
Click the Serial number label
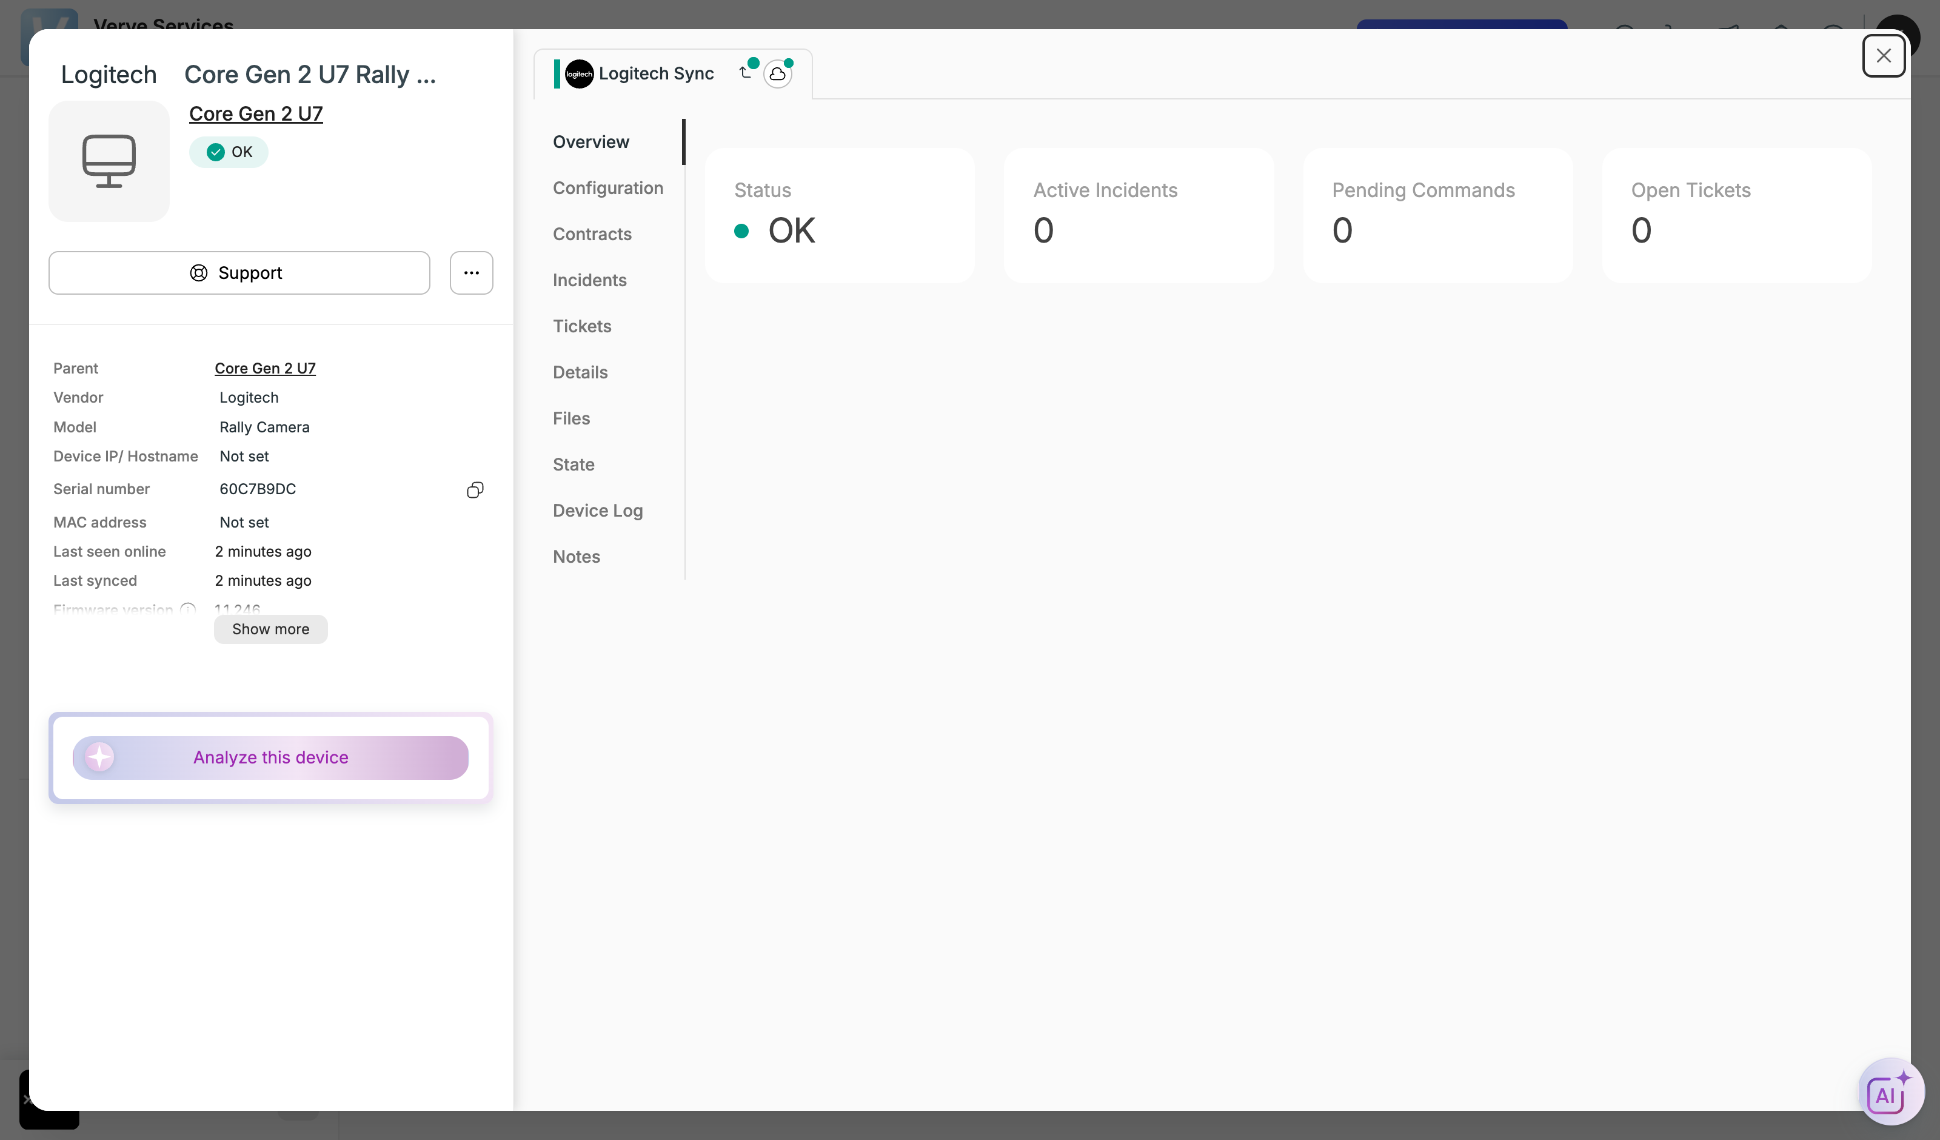tap(102, 489)
